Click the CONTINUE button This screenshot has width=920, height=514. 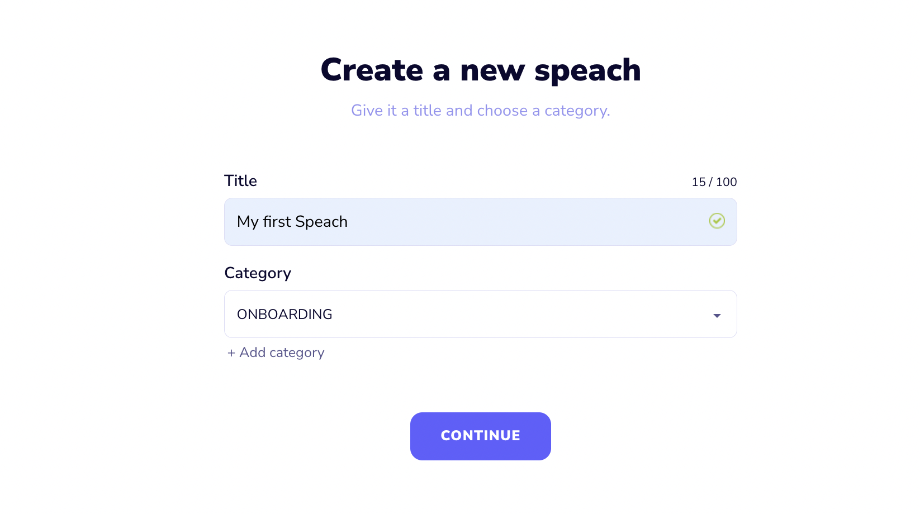[x=481, y=436]
